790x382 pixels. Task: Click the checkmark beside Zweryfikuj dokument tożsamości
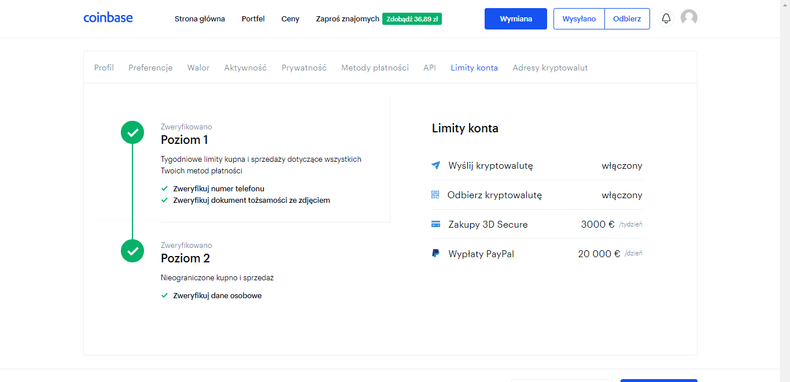pyautogui.click(x=165, y=200)
